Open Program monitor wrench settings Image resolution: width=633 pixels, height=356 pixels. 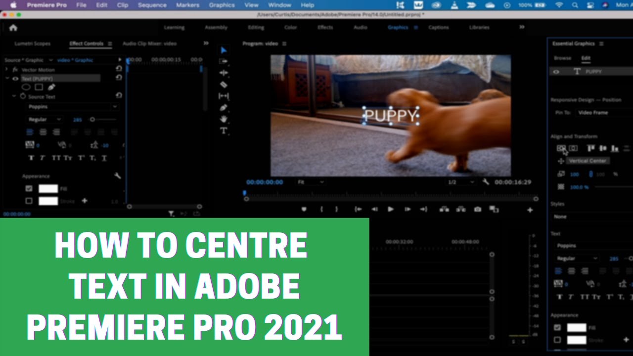coord(486,182)
